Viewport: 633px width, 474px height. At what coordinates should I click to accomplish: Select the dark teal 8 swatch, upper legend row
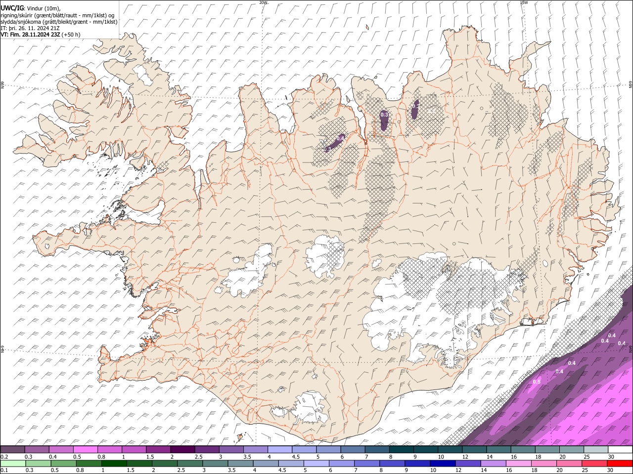[401, 450]
